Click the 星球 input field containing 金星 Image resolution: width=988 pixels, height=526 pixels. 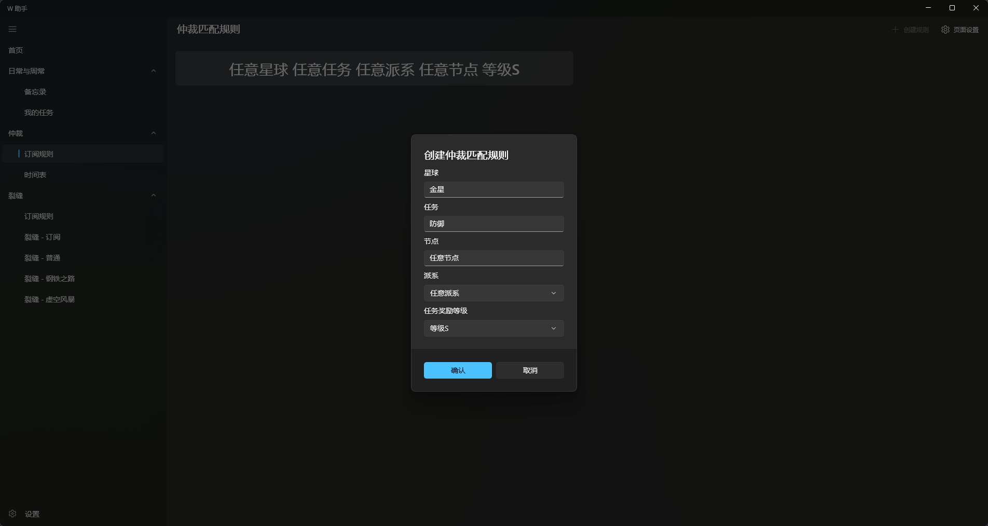(493, 189)
